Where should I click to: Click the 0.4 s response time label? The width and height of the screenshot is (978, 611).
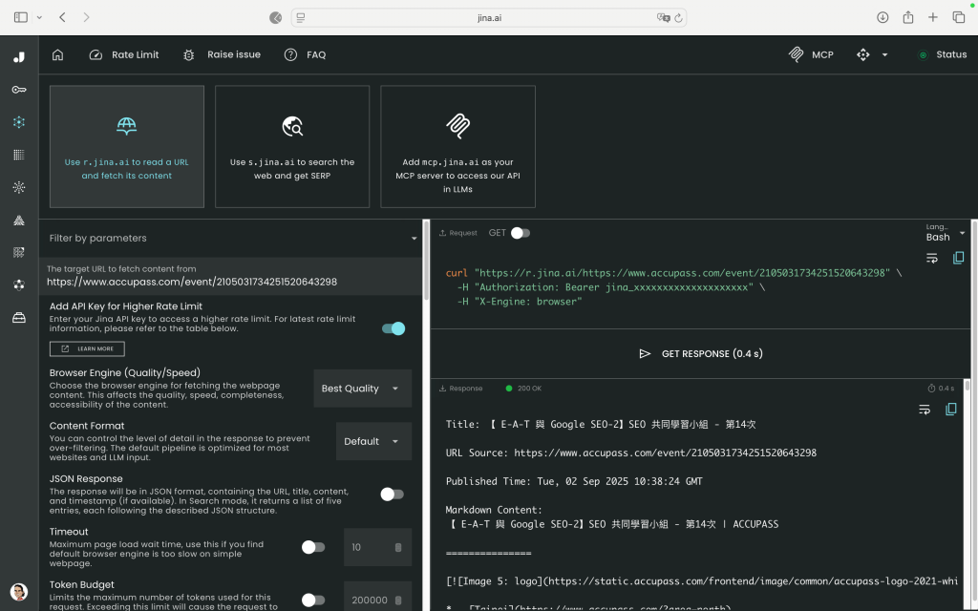point(941,389)
